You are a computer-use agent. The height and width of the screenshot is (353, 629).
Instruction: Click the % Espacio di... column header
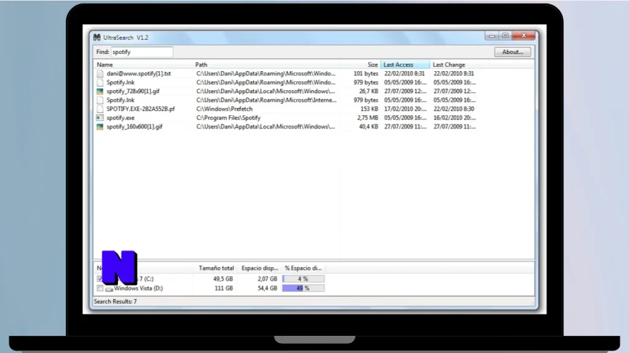coord(303,268)
